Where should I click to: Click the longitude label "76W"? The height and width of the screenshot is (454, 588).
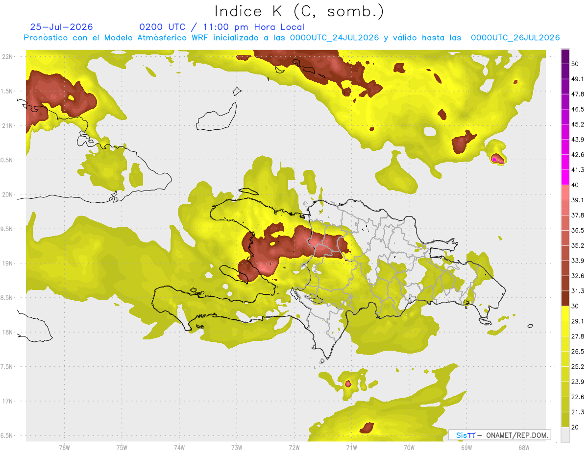64,447
